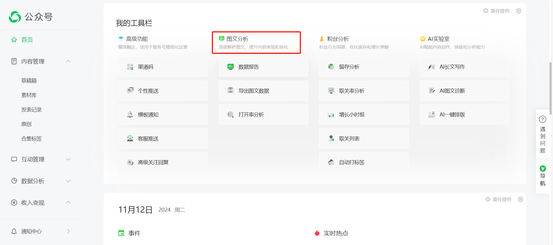The height and width of the screenshot is (245, 553).
Task: Click 壹伴提供 label on the calendar card
Action: coord(502,199)
